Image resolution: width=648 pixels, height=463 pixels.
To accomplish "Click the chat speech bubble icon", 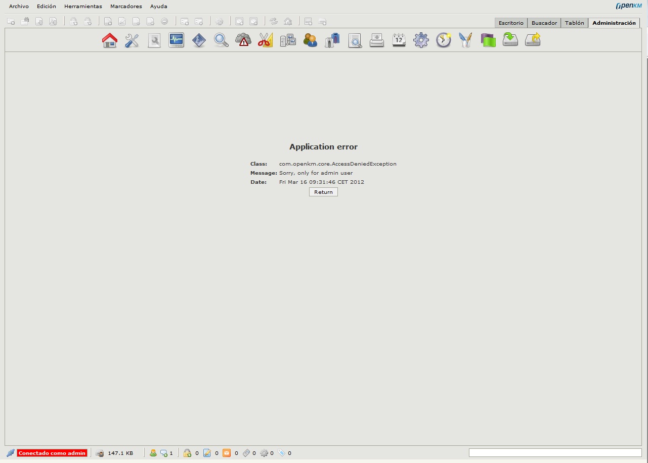I will coord(163,453).
